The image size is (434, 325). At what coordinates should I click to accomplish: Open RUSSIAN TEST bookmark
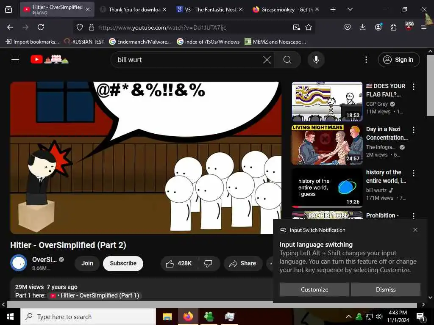[84, 42]
